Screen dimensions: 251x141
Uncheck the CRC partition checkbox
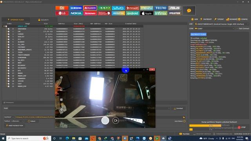9,31
